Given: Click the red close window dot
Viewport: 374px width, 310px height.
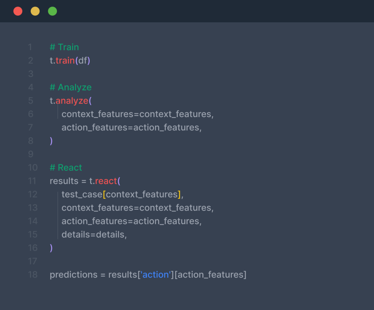Looking at the screenshot, I should tap(18, 11).
